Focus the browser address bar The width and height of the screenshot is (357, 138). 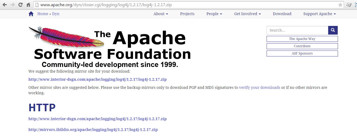click(189, 5)
